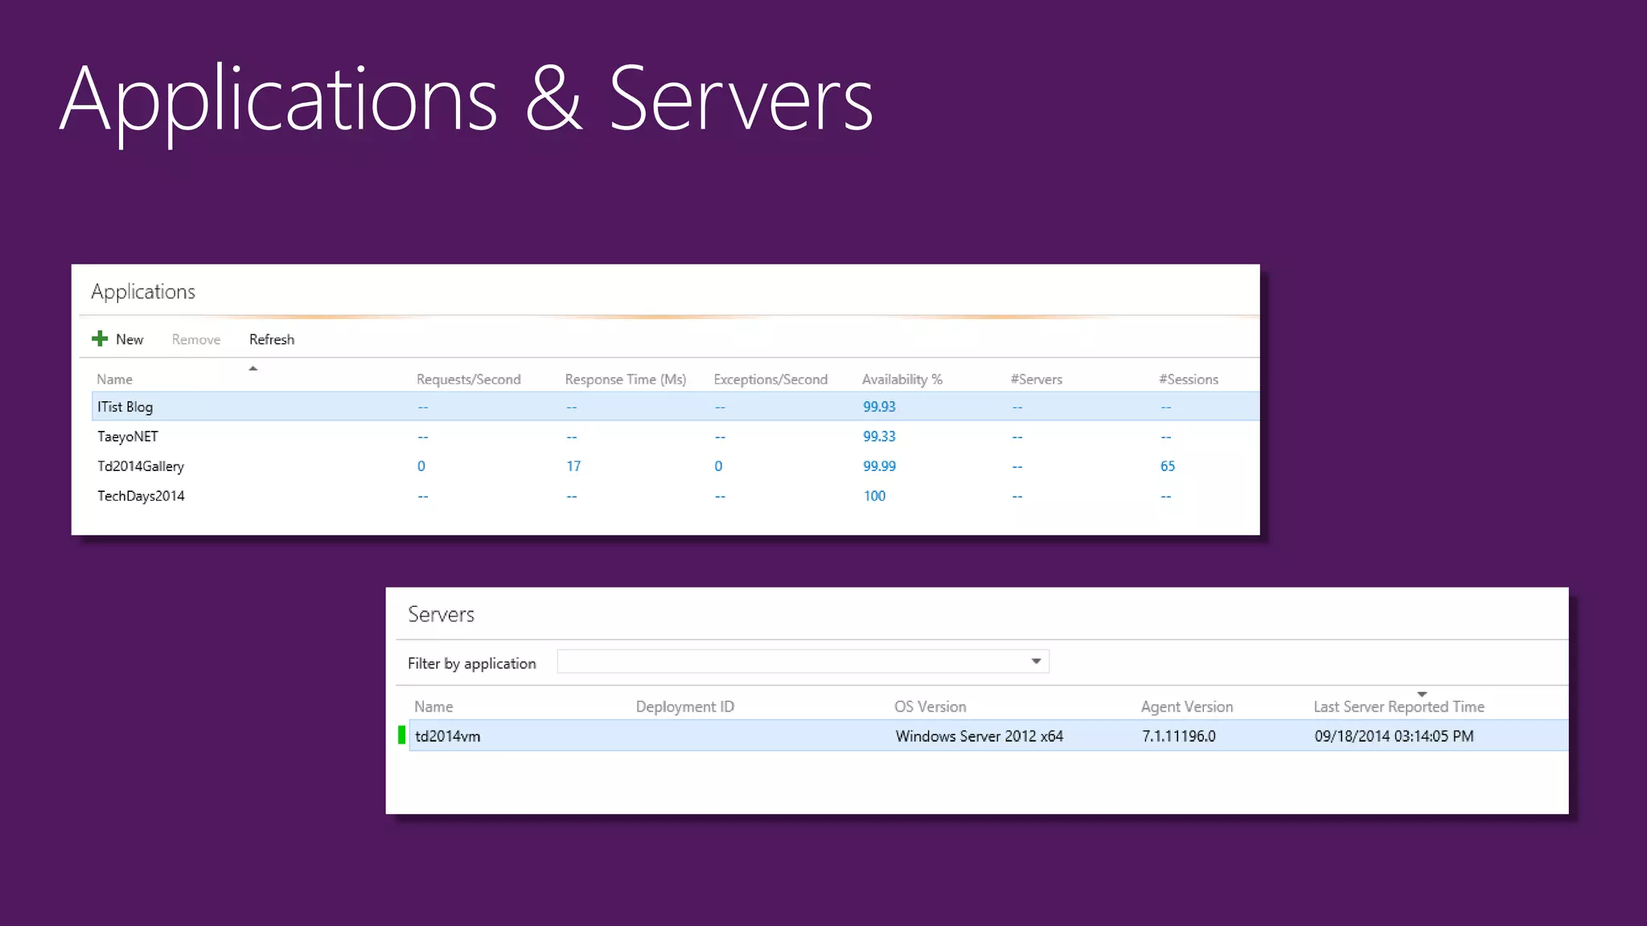Viewport: 1647px width, 926px height.
Task: Refresh the Applications list
Action: (x=272, y=339)
